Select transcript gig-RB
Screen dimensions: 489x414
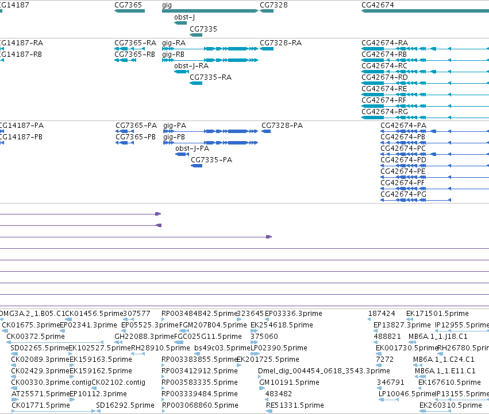tap(210, 60)
